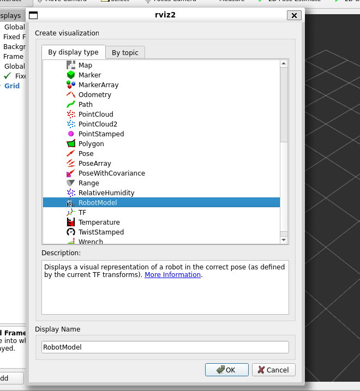Pick TwistStamped from the list
This screenshot has width=360, height=391.
101,232
